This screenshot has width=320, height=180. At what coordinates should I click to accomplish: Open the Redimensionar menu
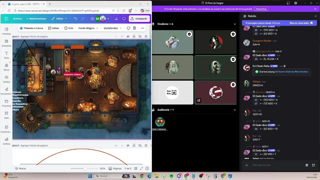pyautogui.click(x=36, y=19)
